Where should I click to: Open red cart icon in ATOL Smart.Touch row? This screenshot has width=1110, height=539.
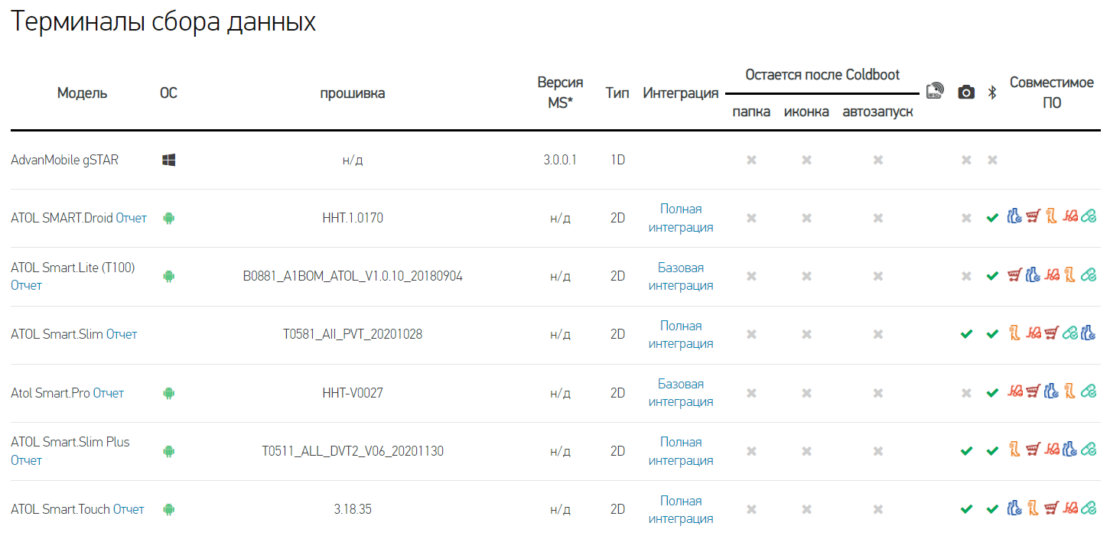[1052, 508]
